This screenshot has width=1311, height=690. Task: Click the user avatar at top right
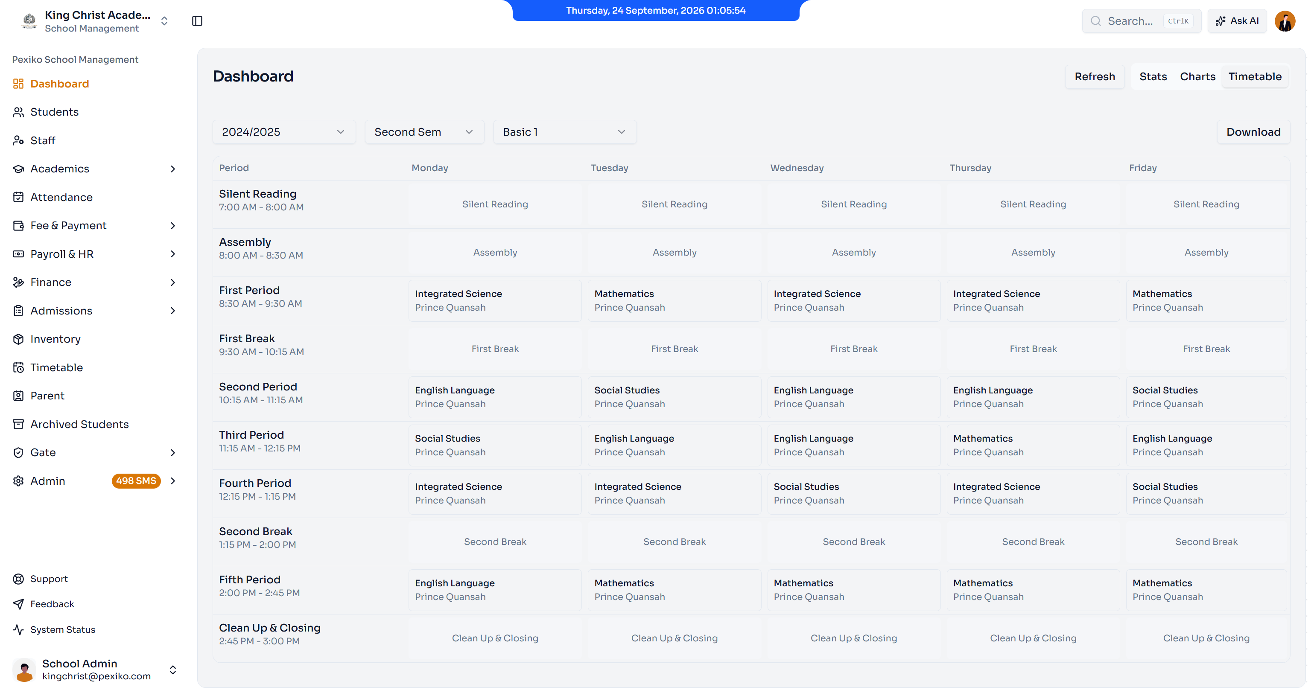click(x=1285, y=21)
